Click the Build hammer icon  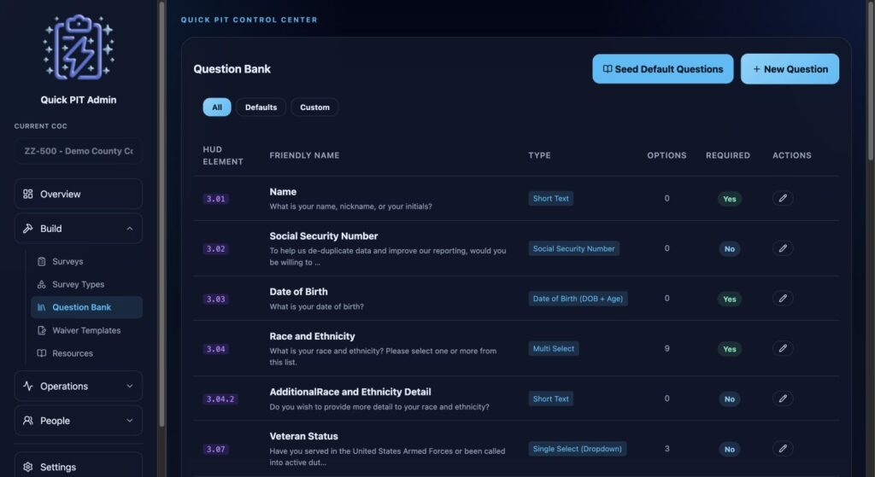28,229
